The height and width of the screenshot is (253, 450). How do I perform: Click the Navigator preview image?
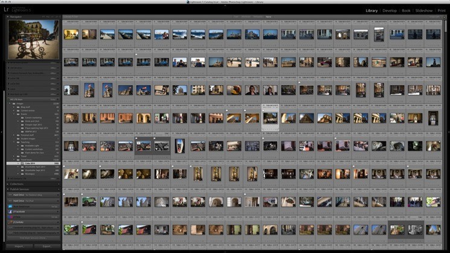[33, 40]
